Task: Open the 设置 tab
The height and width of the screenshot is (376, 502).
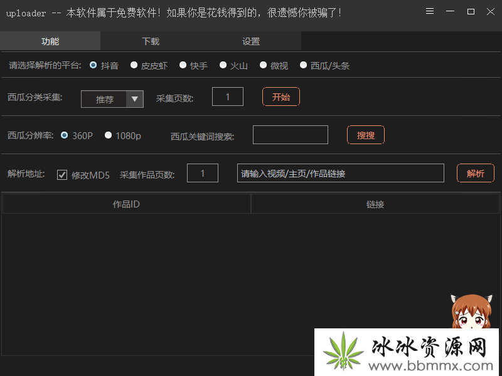Action: 251,41
